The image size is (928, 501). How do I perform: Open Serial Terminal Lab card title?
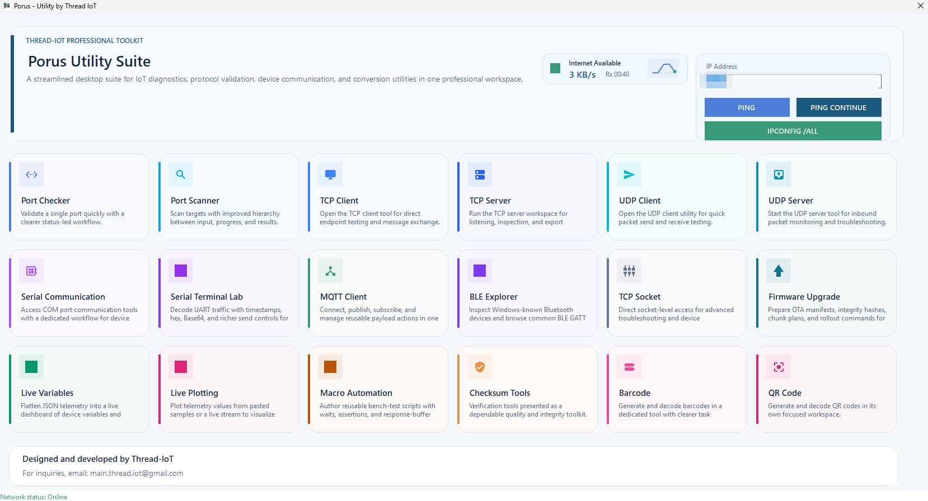207,297
